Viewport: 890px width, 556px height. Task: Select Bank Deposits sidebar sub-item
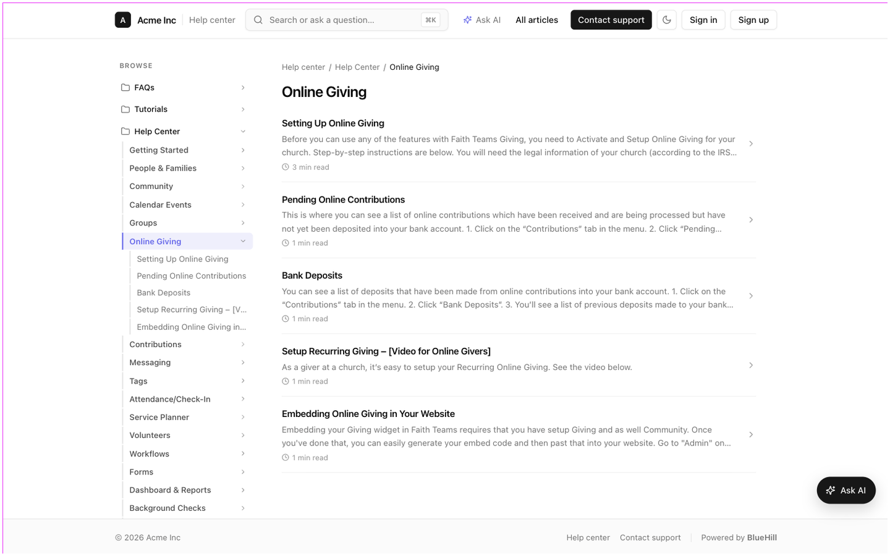tap(164, 293)
